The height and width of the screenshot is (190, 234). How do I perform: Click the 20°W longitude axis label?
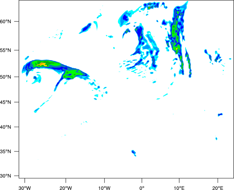[66, 188]
